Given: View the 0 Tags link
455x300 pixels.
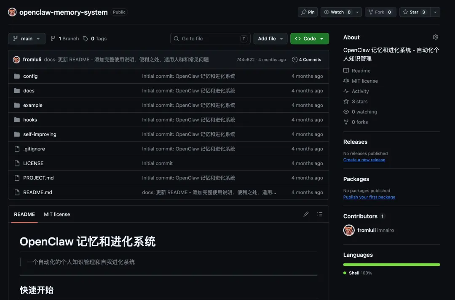Looking at the screenshot, I should tap(95, 39).
